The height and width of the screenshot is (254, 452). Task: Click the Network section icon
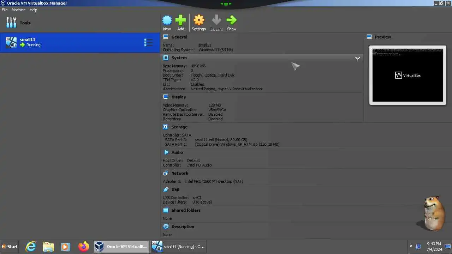point(166,173)
